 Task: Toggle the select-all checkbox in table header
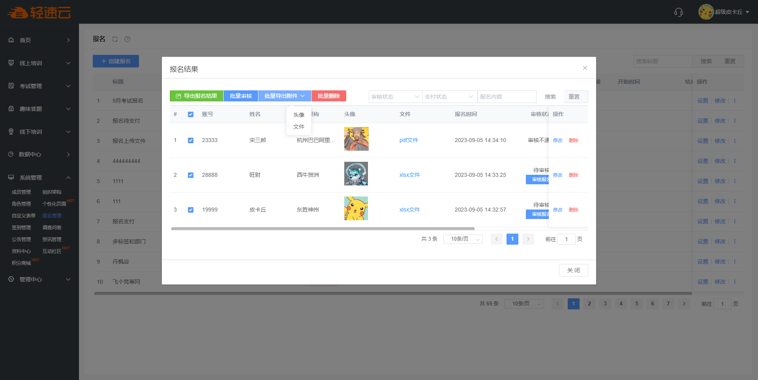(191, 114)
